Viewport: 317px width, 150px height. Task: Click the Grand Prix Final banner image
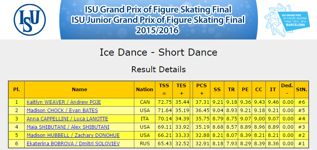coord(158,19)
